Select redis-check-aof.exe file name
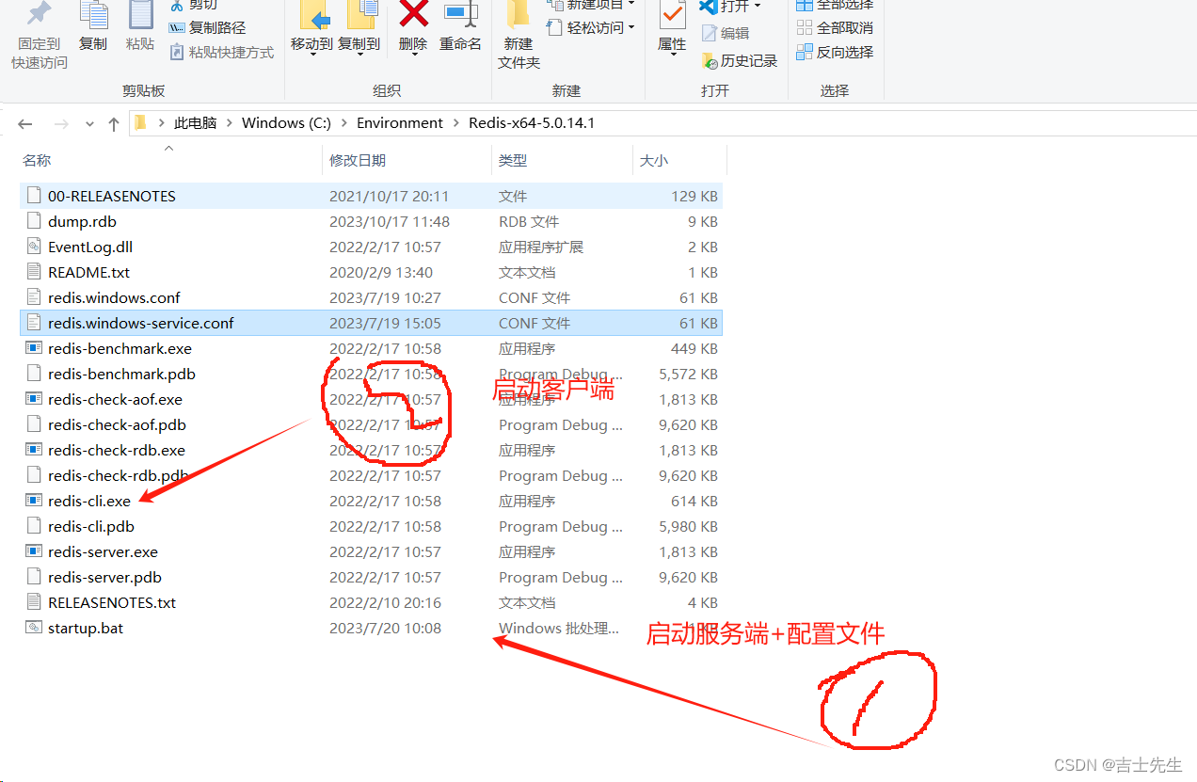The image size is (1197, 782). click(x=116, y=400)
